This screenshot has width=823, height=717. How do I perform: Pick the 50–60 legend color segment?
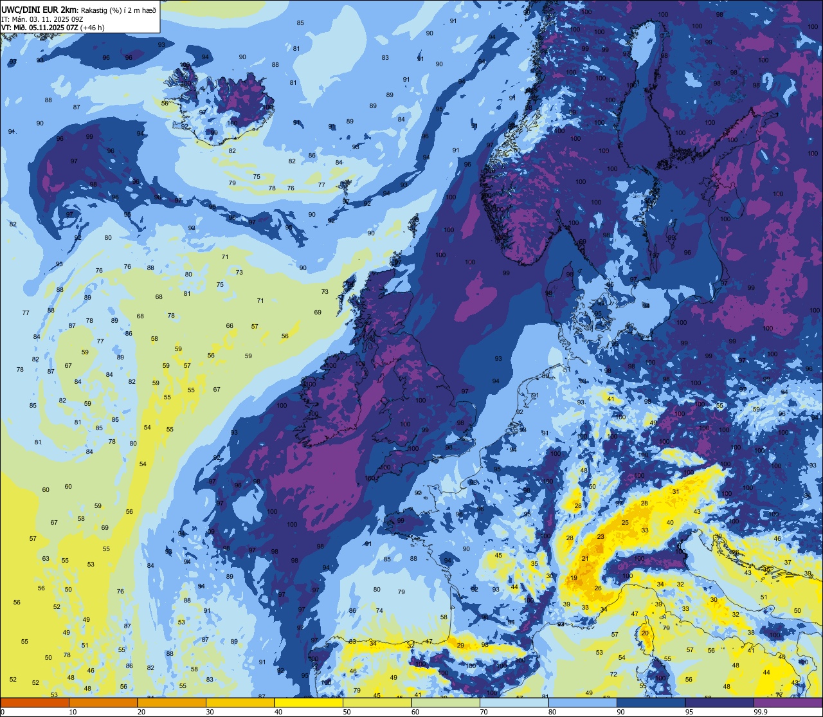click(377, 703)
